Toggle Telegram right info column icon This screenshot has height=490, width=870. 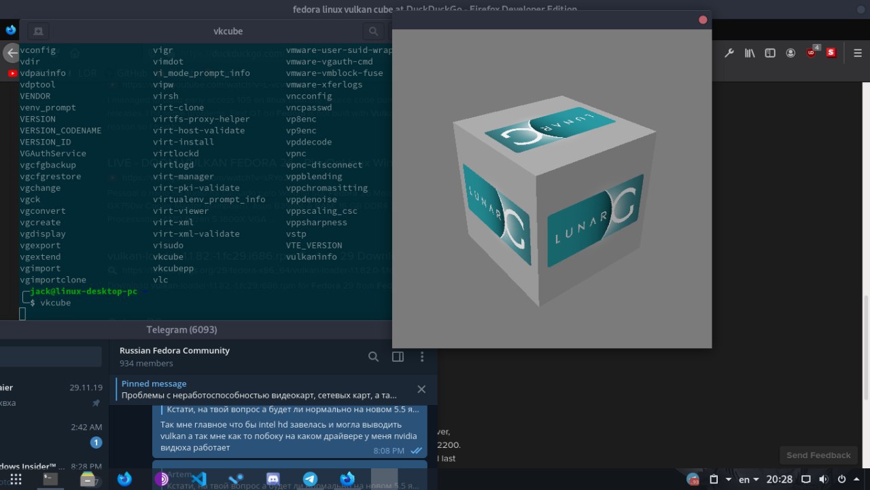tap(398, 357)
